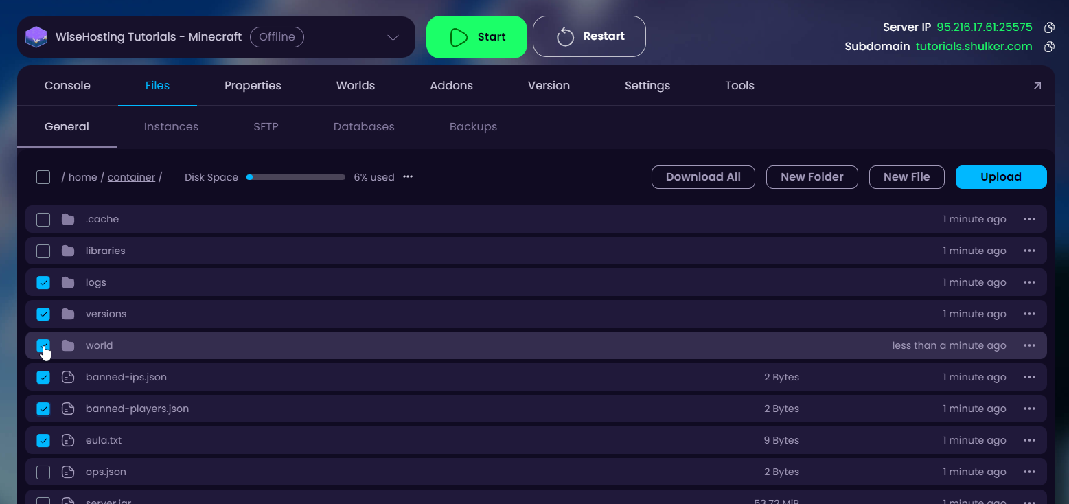This screenshot has width=1069, height=504.
Task: Open the Properties tab
Action: (x=253, y=86)
